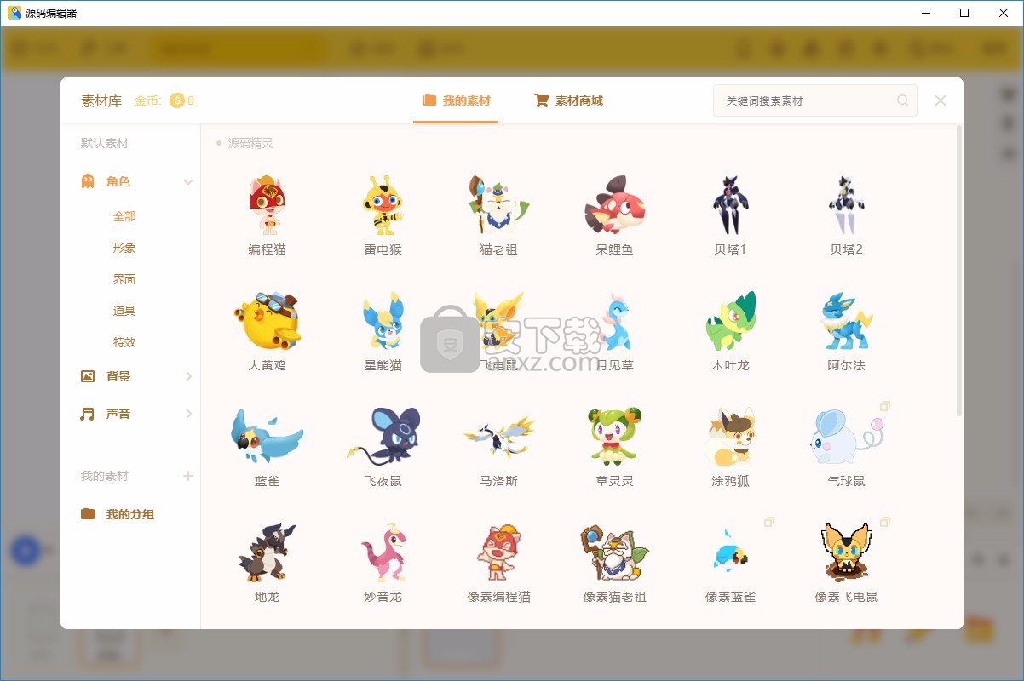Expand the 声音 category
Viewport: 1024px width, 681px height.
(188, 414)
